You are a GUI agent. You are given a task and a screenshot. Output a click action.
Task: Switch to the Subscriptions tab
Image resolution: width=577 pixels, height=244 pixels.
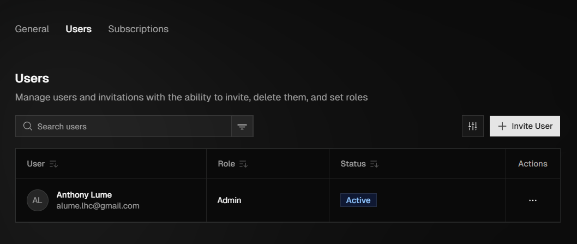tap(138, 29)
